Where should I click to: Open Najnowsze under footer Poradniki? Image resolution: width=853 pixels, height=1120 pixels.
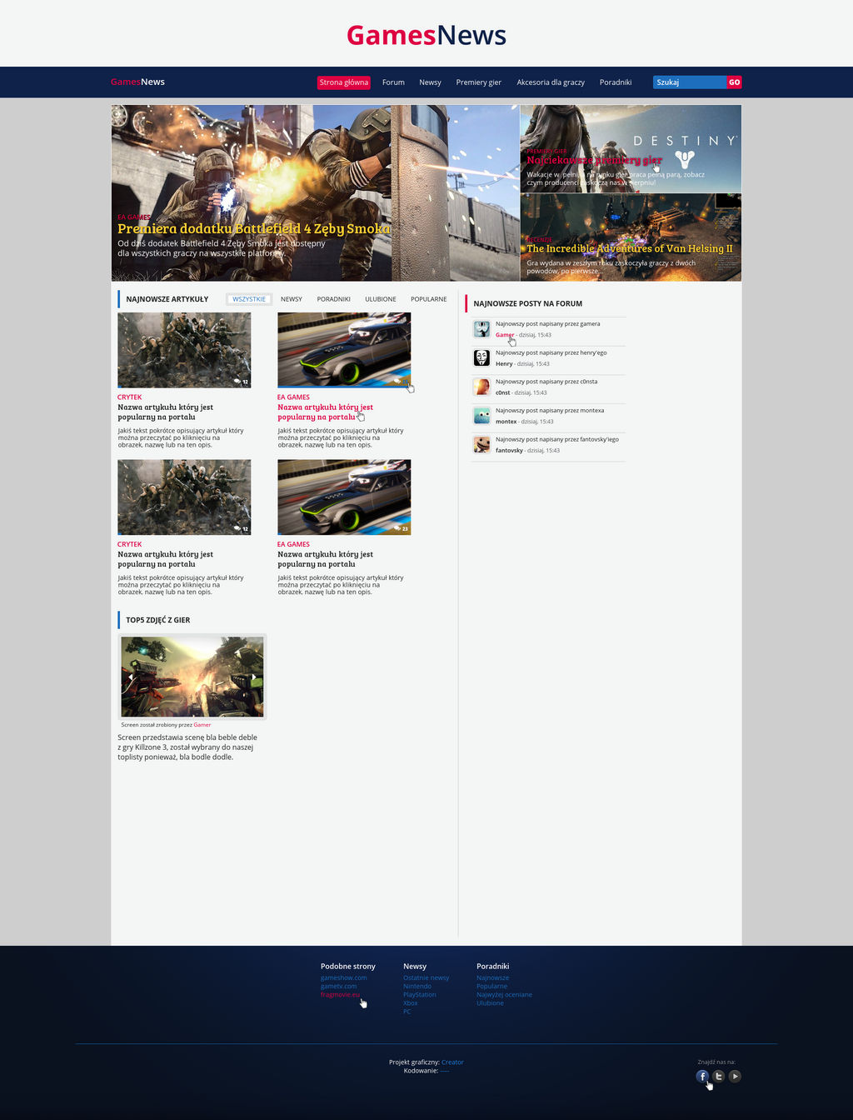(493, 978)
